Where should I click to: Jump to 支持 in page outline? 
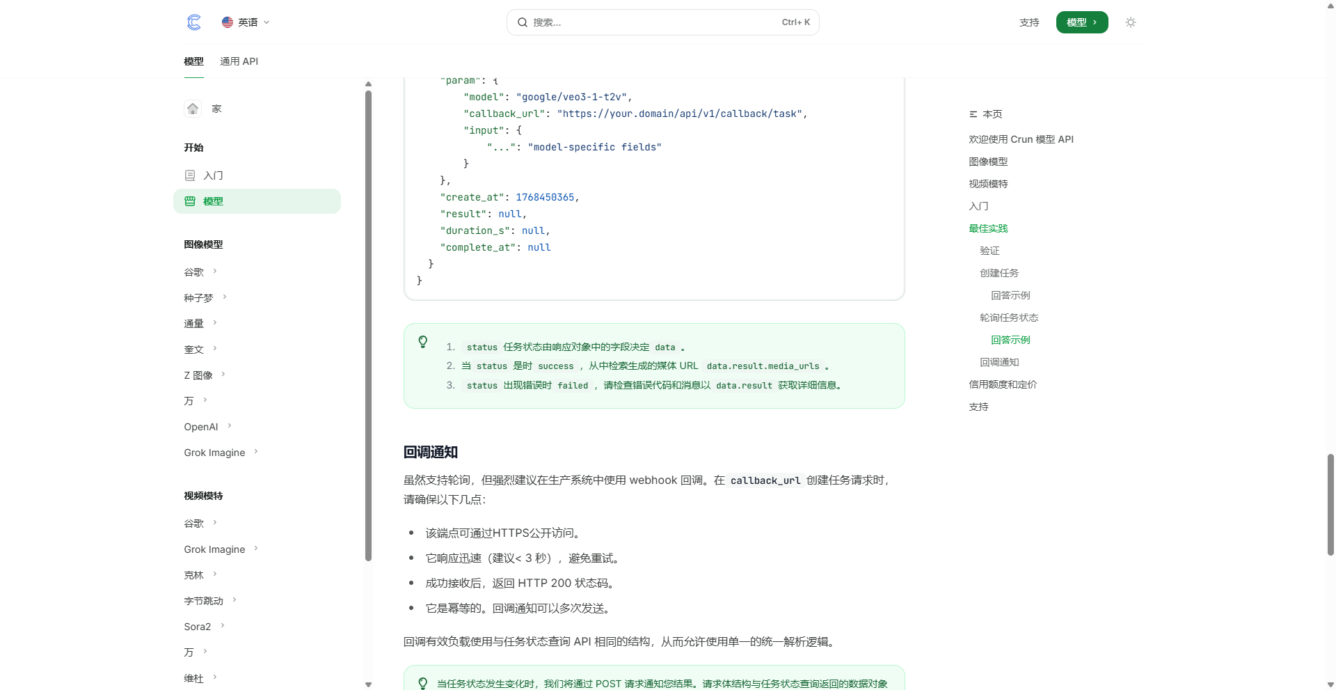point(978,407)
